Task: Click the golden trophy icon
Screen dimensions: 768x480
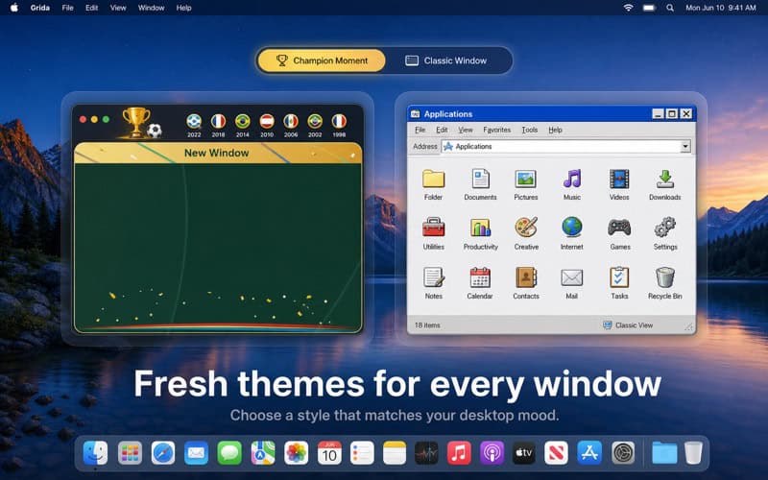Action: coord(136,122)
